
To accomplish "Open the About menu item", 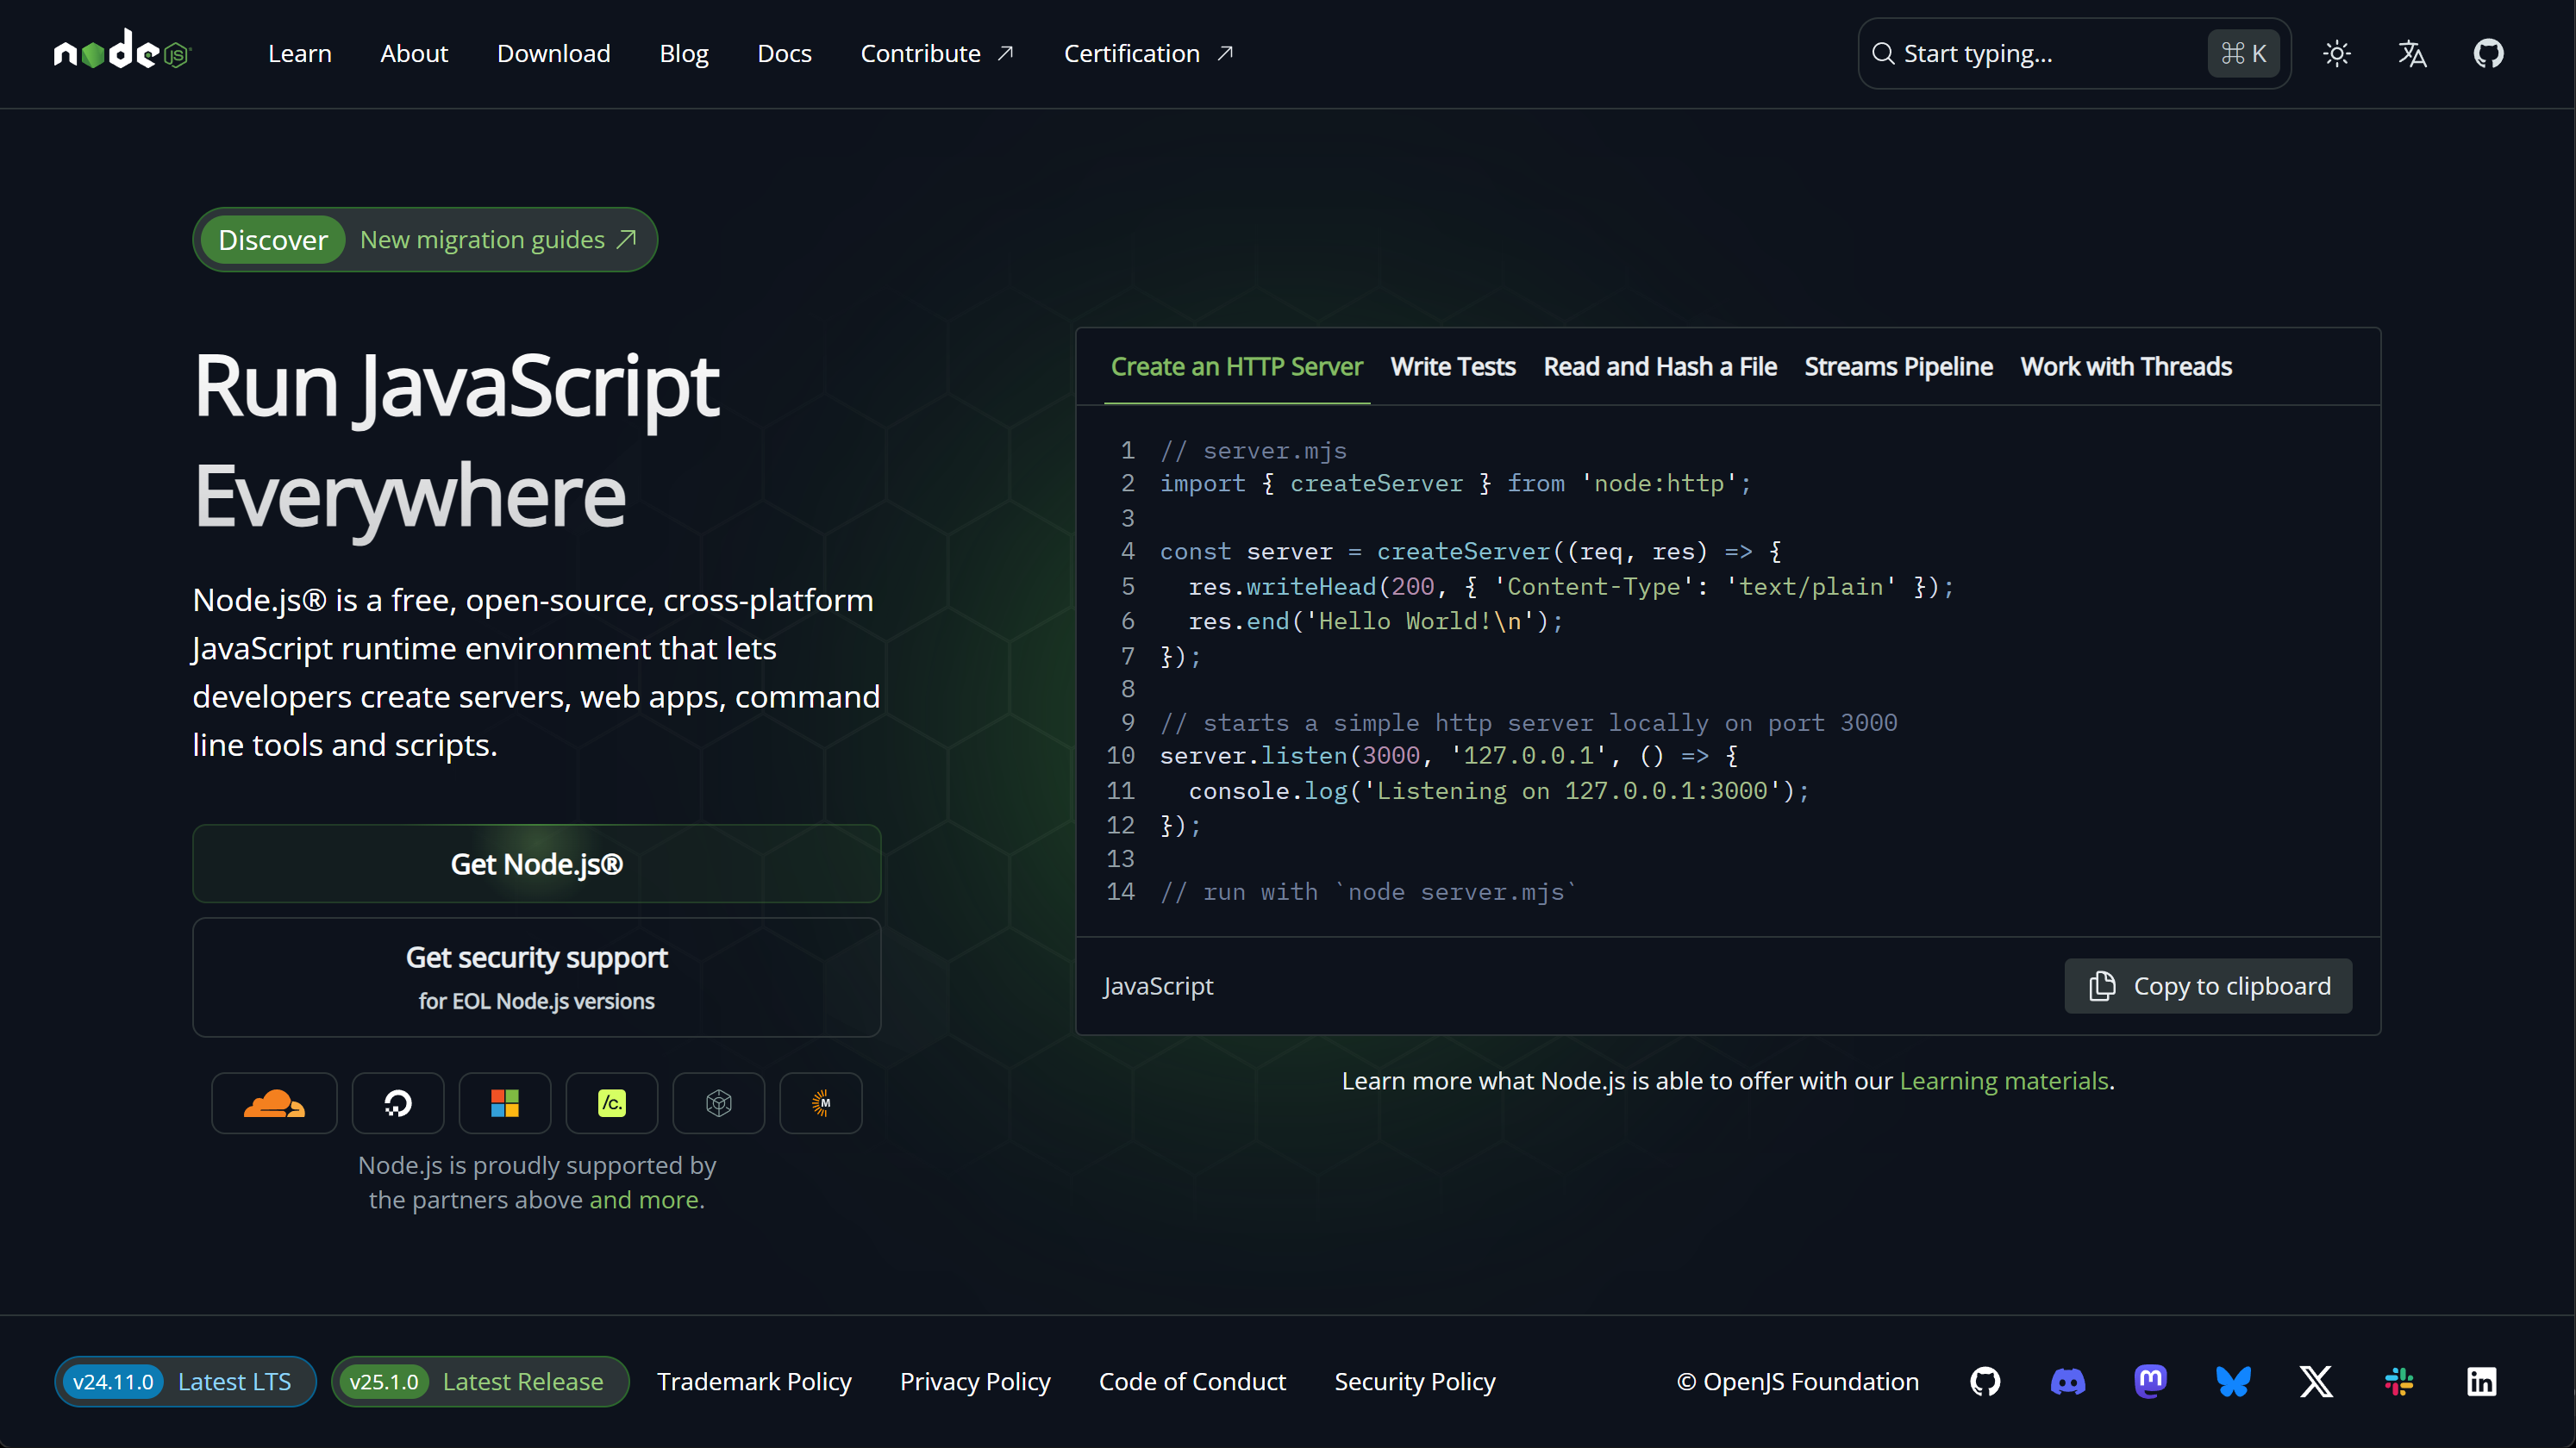I will coord(414,53).
